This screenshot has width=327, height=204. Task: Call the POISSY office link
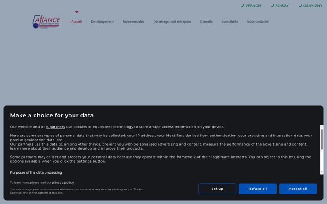280,6
